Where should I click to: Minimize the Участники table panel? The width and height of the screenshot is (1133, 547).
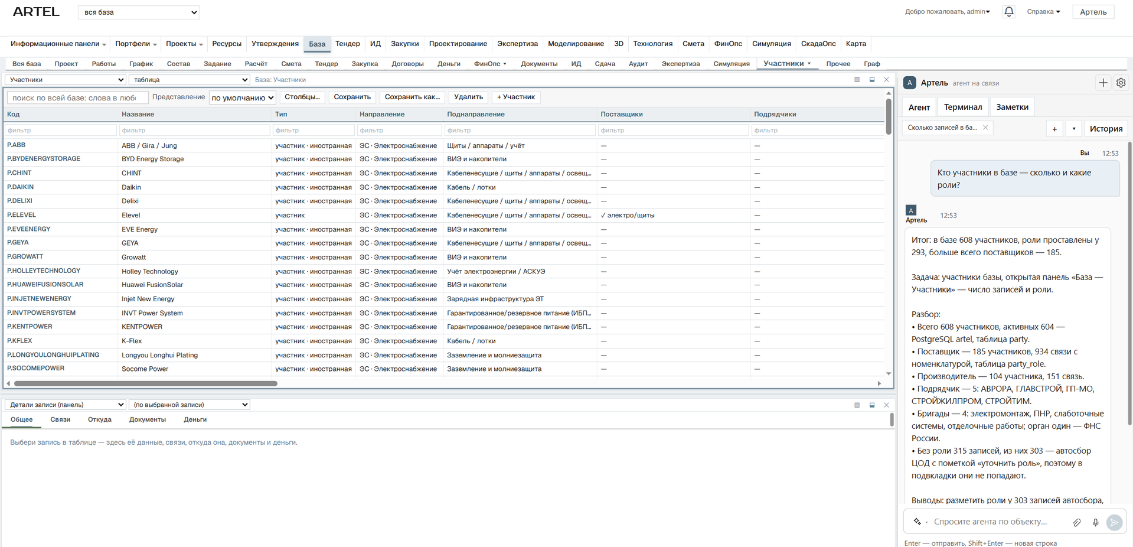(x=872, y=80)
